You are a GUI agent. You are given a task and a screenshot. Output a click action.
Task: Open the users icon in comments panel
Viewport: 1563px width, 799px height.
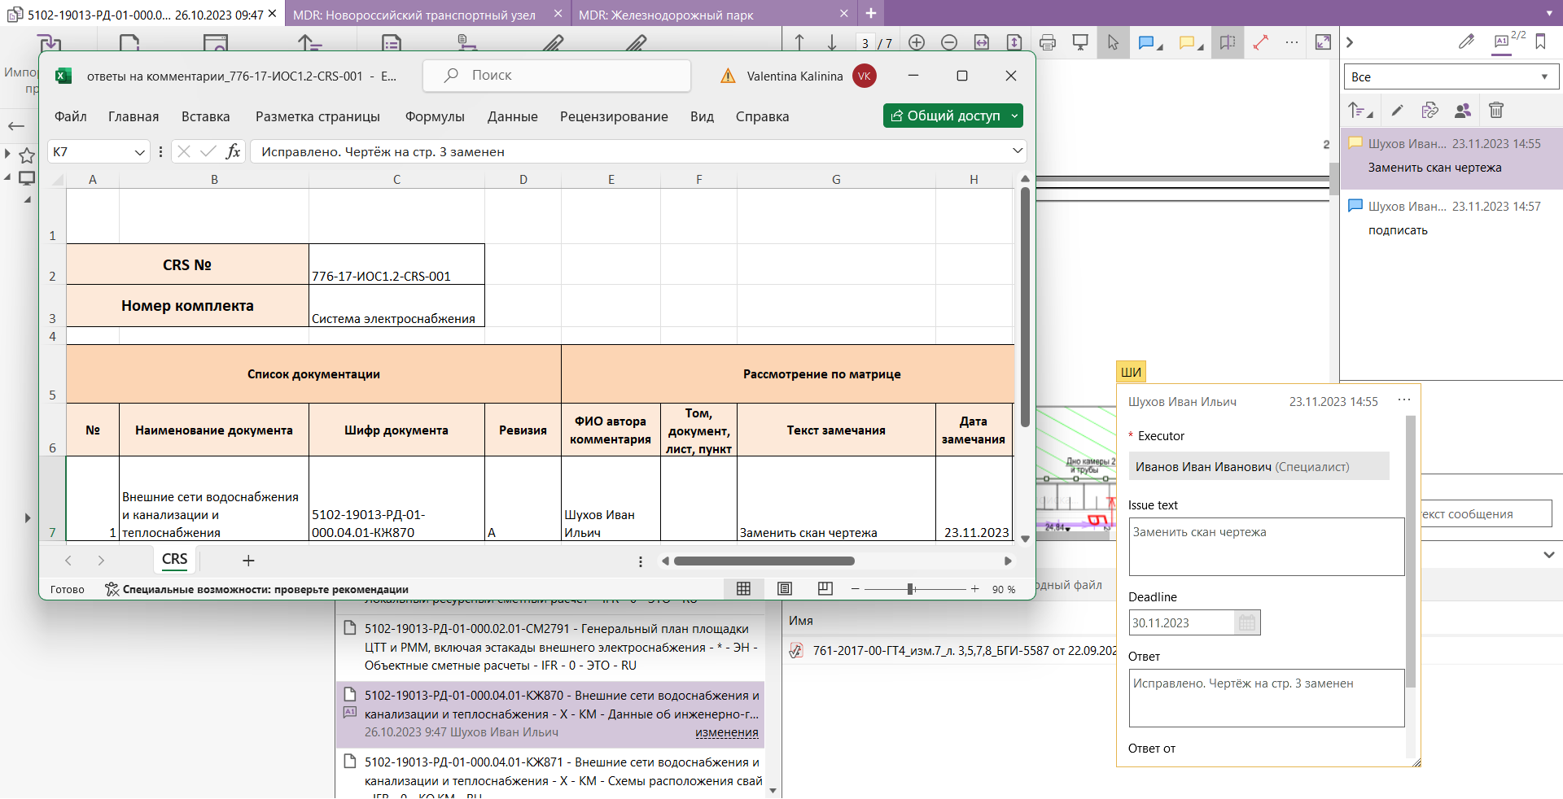(1463, 110)
